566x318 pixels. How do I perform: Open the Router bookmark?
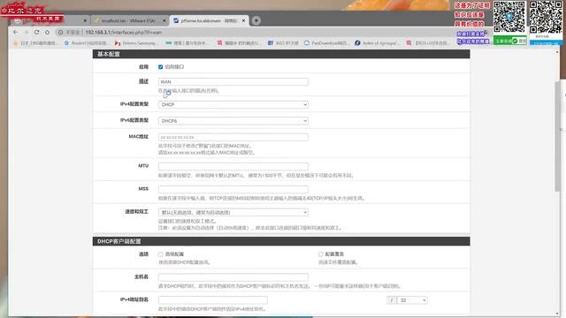[x=86, y=43]
